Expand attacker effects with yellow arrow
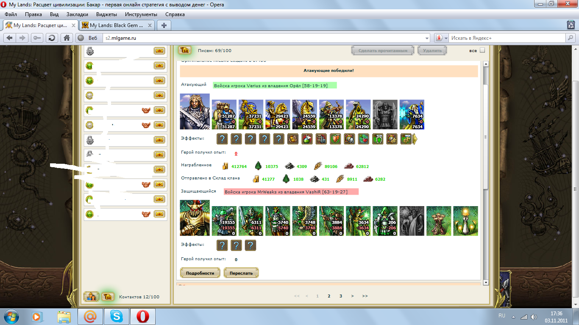579x325 pixels. (415, 139)
